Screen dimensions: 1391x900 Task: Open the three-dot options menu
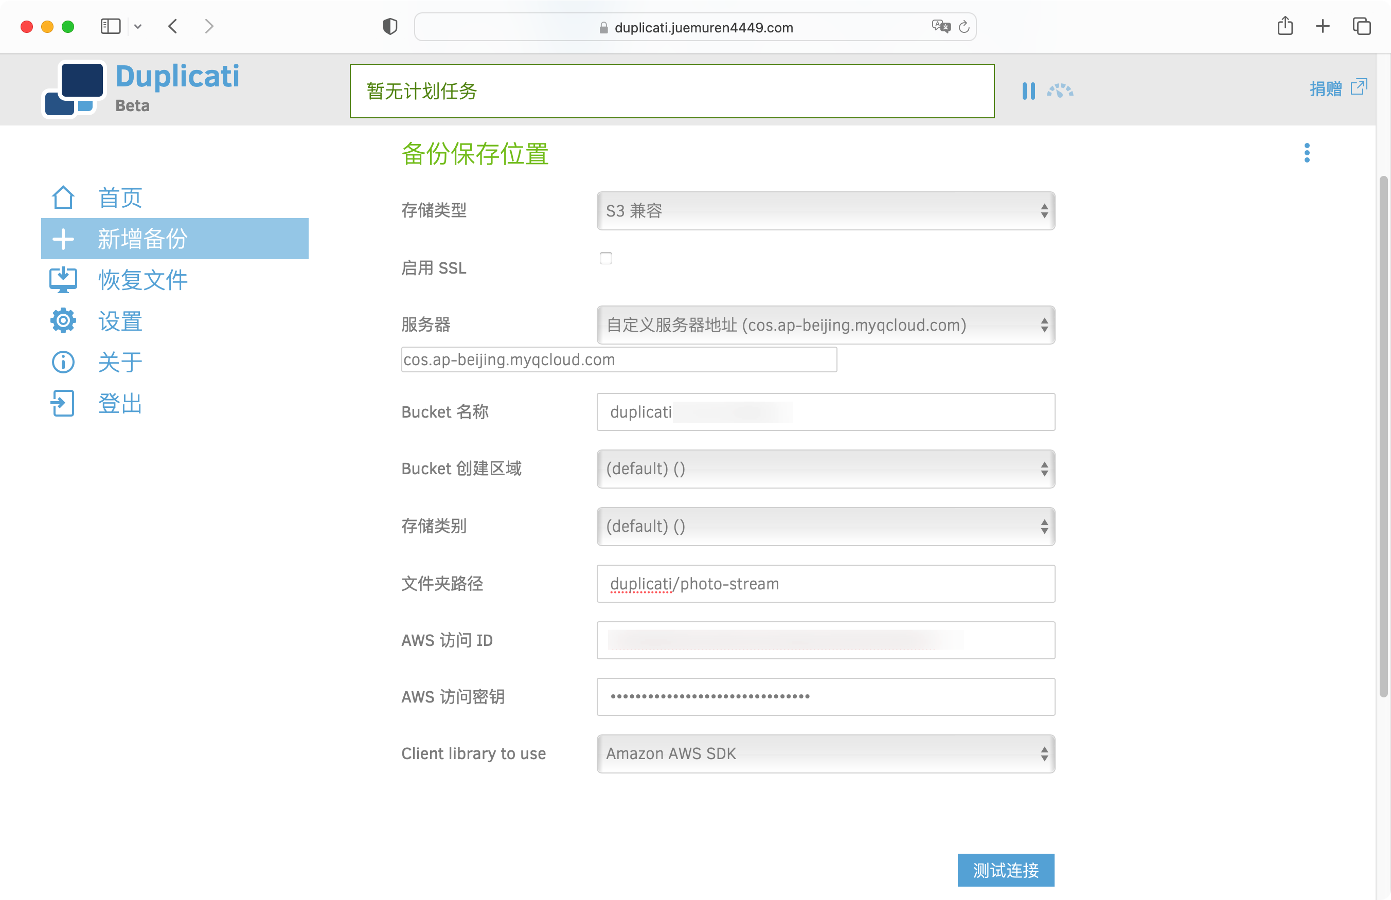click(x=1308, y=153)
